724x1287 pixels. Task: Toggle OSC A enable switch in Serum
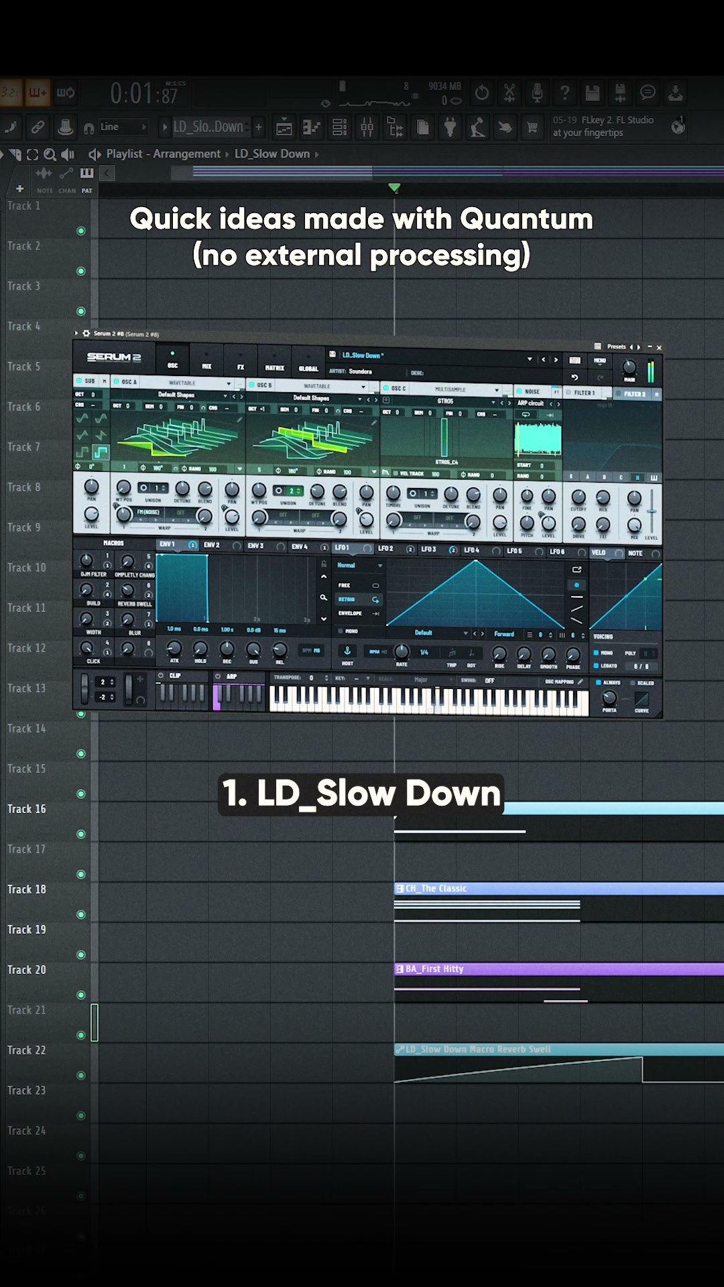click(117, 381)
